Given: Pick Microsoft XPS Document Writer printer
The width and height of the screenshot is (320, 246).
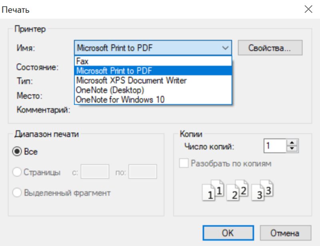Looking at the screenshot, I should [x=153, y=80].
